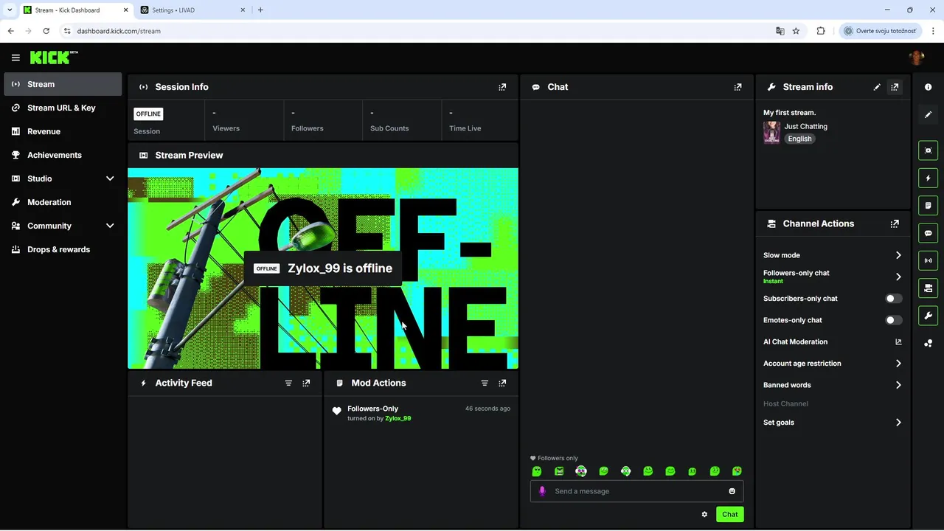Click the three-dots icon at right rail bottom
Viewport: 944px width, 531px height.
[928, 343]
